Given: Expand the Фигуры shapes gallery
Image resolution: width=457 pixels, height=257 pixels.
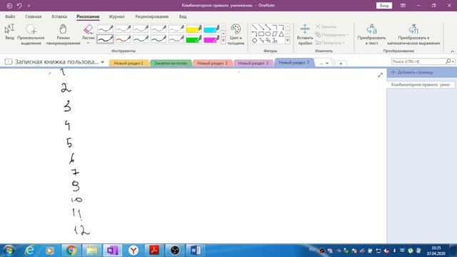Looking at the screenshot, I should click(288, 41).
